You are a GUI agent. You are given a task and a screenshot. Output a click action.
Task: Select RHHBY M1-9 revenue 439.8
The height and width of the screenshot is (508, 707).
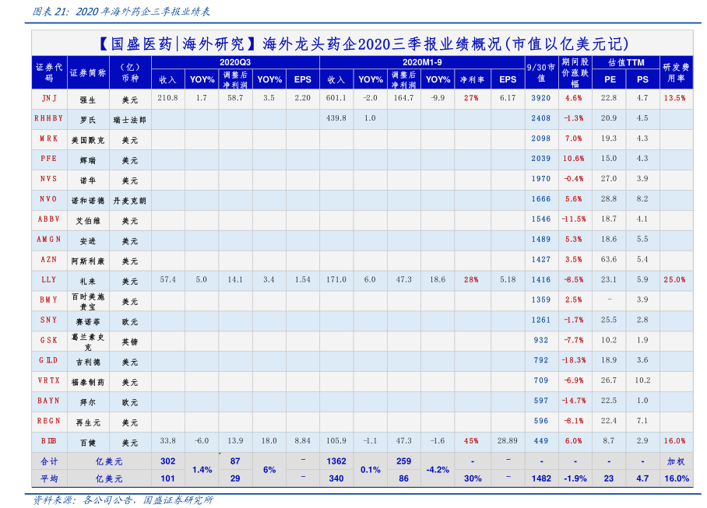click(x=336, y=118)
